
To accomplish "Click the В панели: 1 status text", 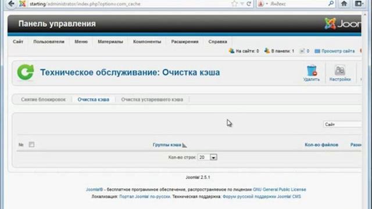I will pyautogui.click(x=283, y=51).
